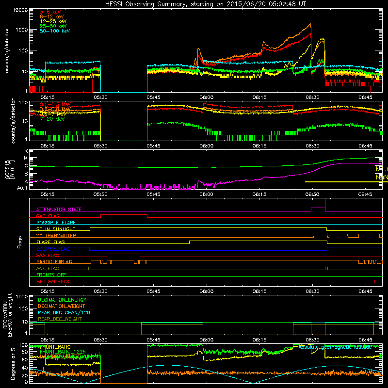Select the GAP_FLAG label
This screenshot has width=388, height=388.
point(48,216)
